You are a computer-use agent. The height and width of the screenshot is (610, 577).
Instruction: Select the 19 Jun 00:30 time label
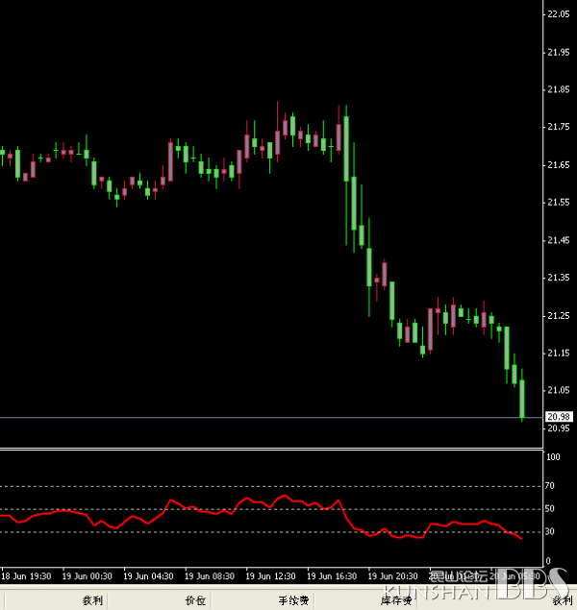coord(87,575)
